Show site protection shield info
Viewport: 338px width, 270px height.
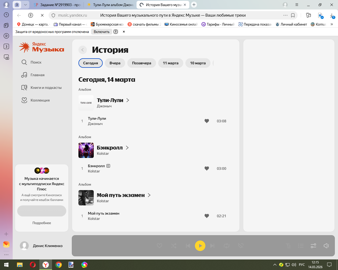point(53,15)
